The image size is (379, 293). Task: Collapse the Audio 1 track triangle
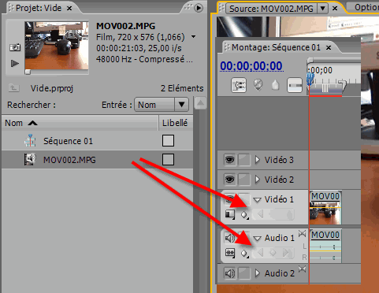tap(257, 238)
